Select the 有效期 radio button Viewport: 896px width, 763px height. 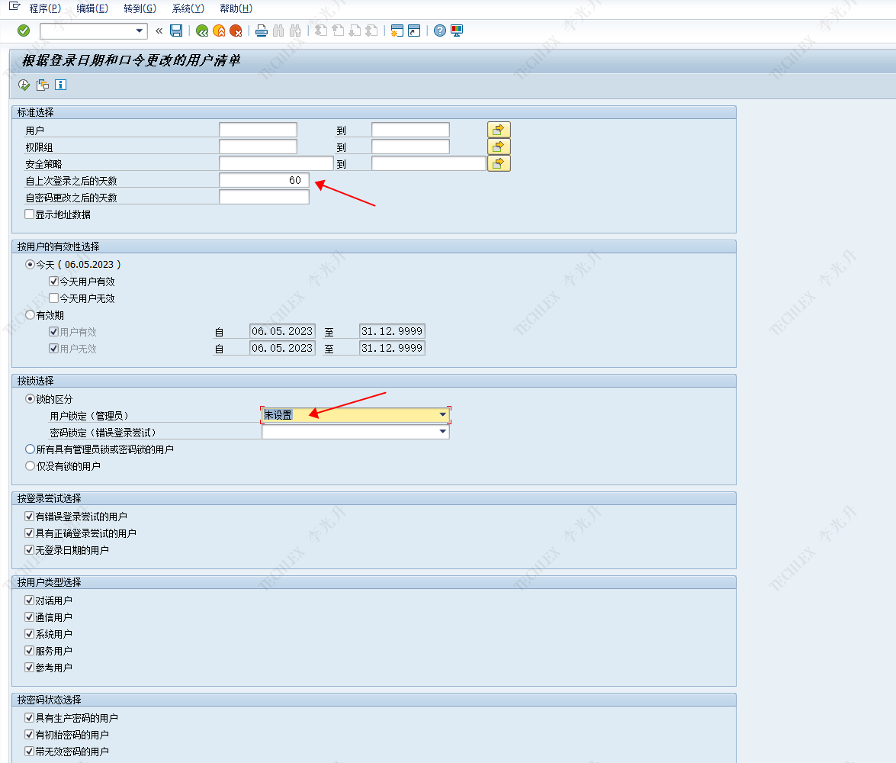tap(30, 314)
